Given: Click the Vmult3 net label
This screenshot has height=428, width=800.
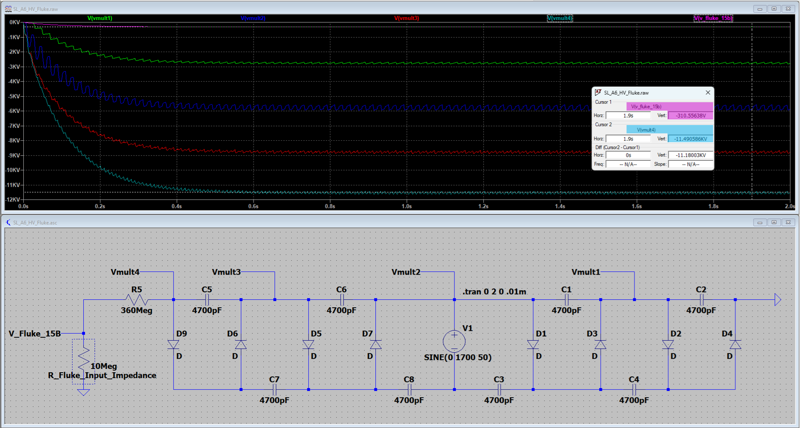Looking at the screenshot, I should [x=226, y=272].
